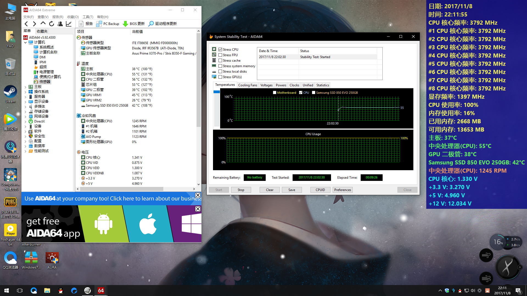527x296 pixels.
Task: Click the AIDA64 refresh toolbar icon
Action: pyautogui.click(x=52, y=24)
